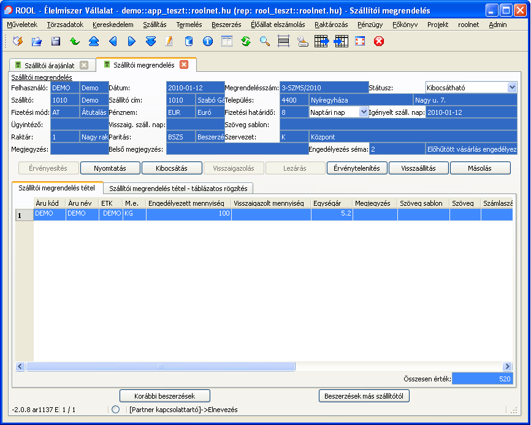Click the edit pencil note icon

[x=169, y=41]
